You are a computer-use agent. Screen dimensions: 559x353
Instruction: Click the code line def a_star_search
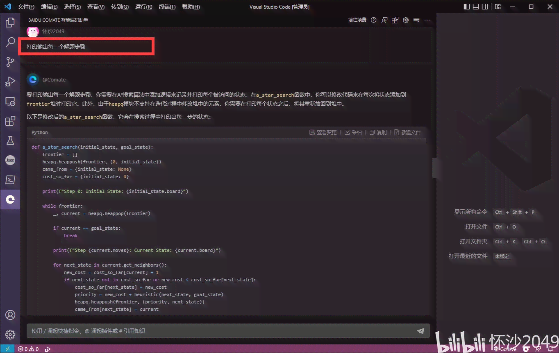[92, 147]
